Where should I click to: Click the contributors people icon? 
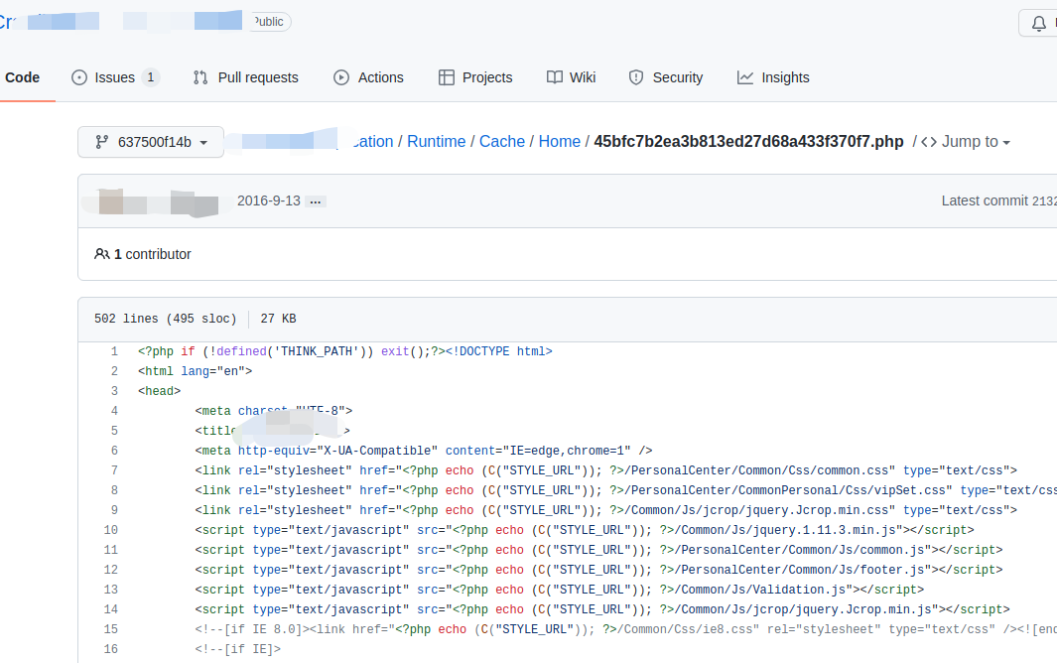tap(102, 254)
